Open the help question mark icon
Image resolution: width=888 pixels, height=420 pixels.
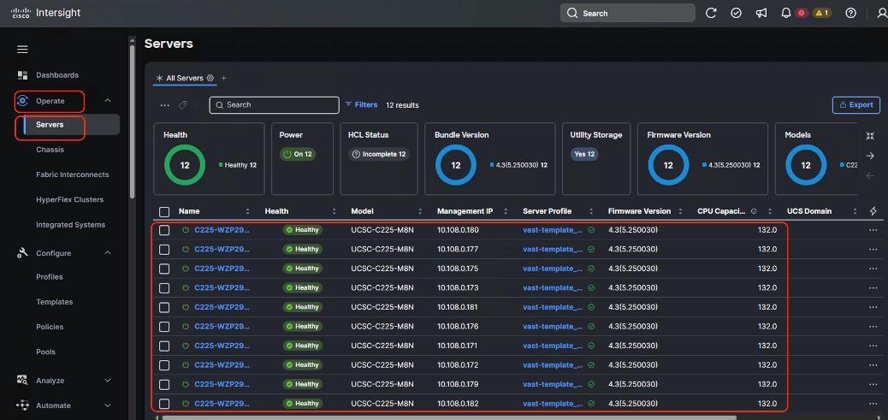tap(850, 13)
